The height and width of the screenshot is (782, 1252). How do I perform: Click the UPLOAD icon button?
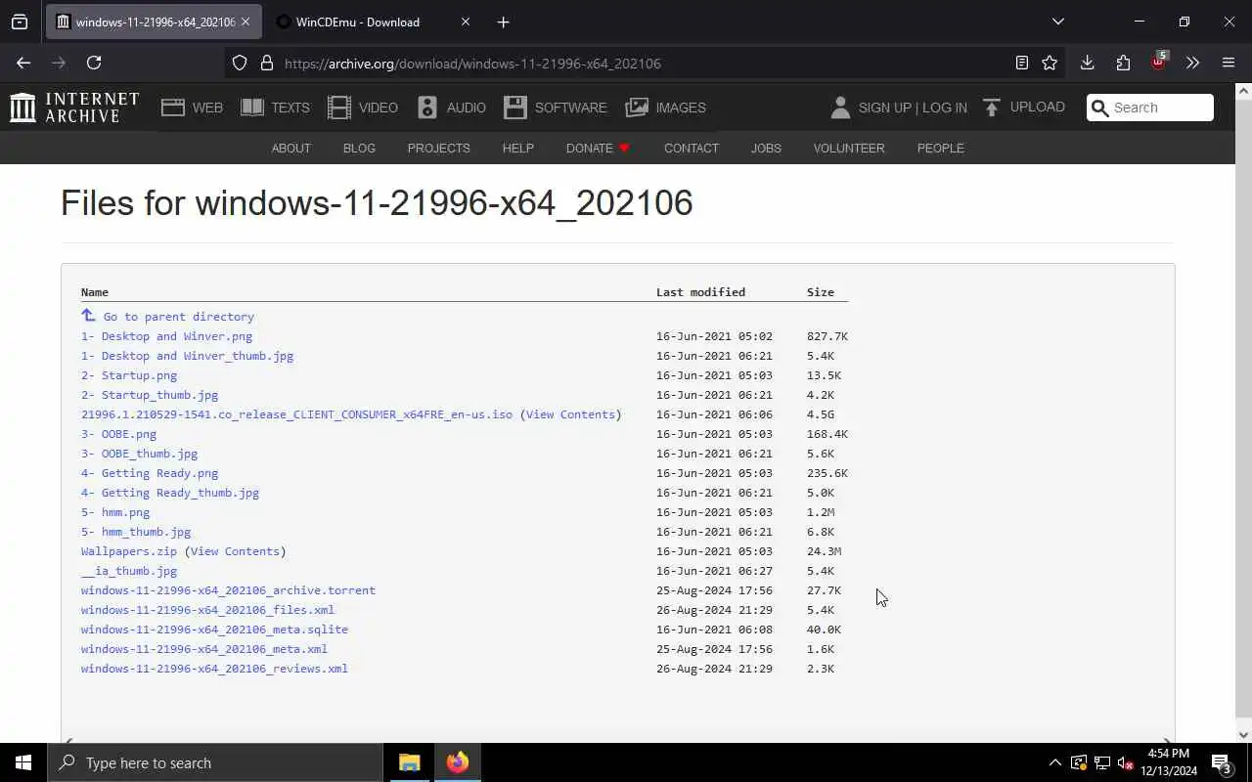[992, 108]
